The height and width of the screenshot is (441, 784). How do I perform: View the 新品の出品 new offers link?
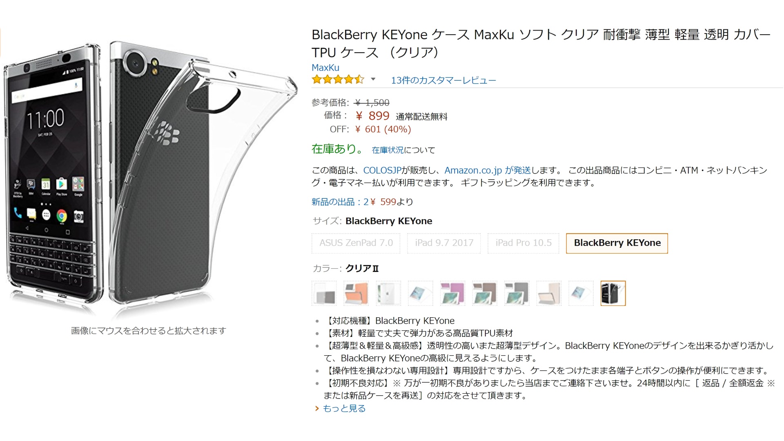pyautogui.click(x=340, y=202)
